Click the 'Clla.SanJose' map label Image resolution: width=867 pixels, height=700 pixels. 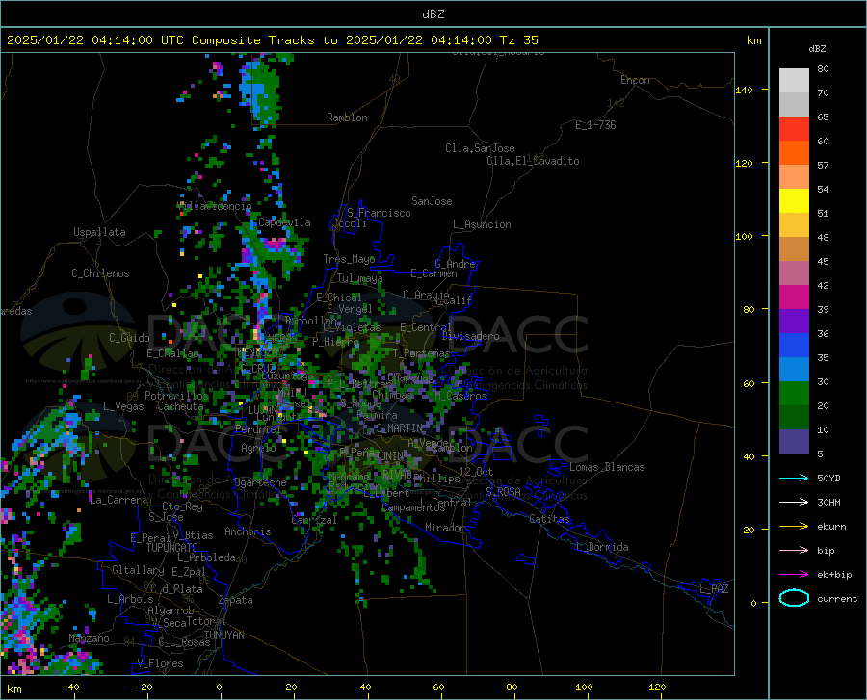[480, 148]
